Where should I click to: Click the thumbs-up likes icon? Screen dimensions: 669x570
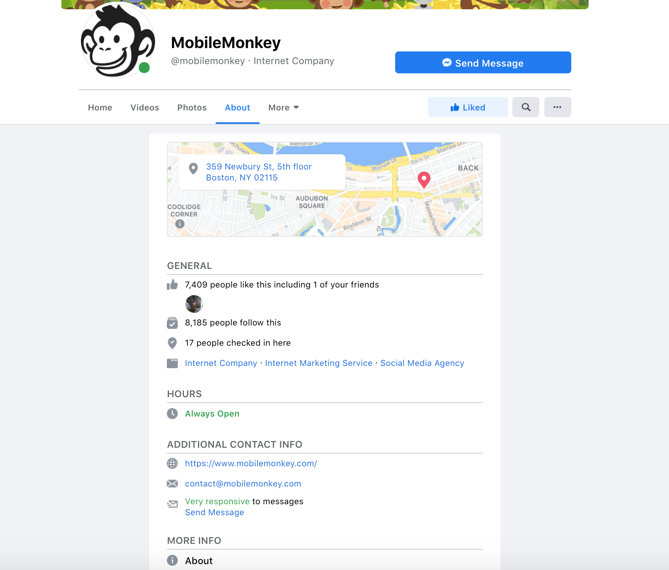pos(172,285)
